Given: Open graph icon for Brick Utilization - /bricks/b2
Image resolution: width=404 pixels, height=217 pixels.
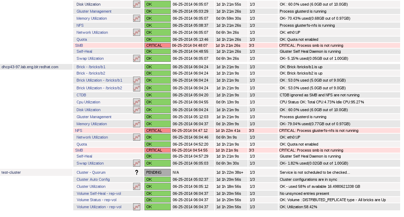Looking at the screenshot, I should (137, 88).
